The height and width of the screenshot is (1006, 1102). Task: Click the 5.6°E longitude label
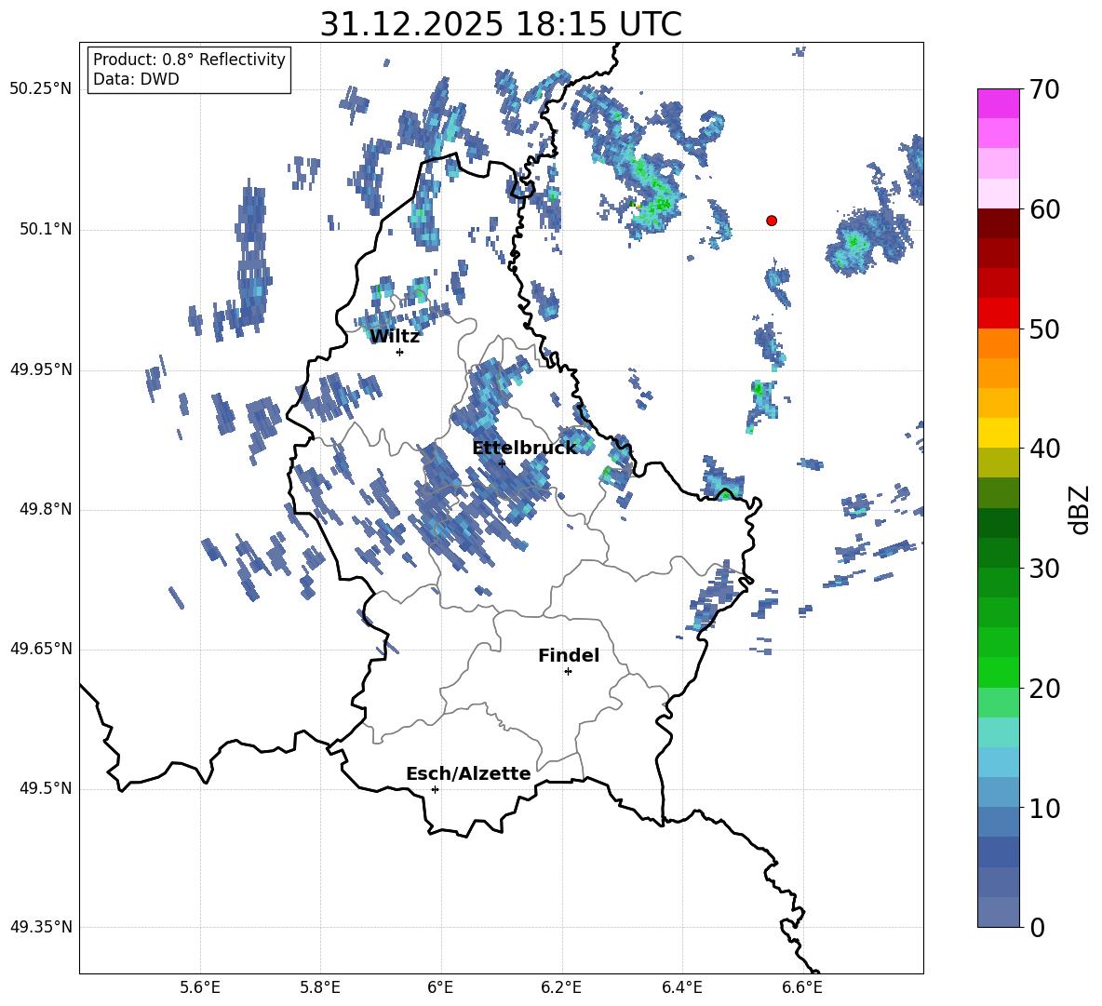(200, 987)
